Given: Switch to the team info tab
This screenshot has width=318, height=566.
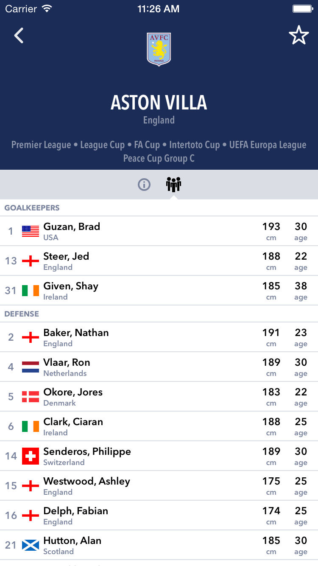Looking at the screenshot, I should click(144, 185).
